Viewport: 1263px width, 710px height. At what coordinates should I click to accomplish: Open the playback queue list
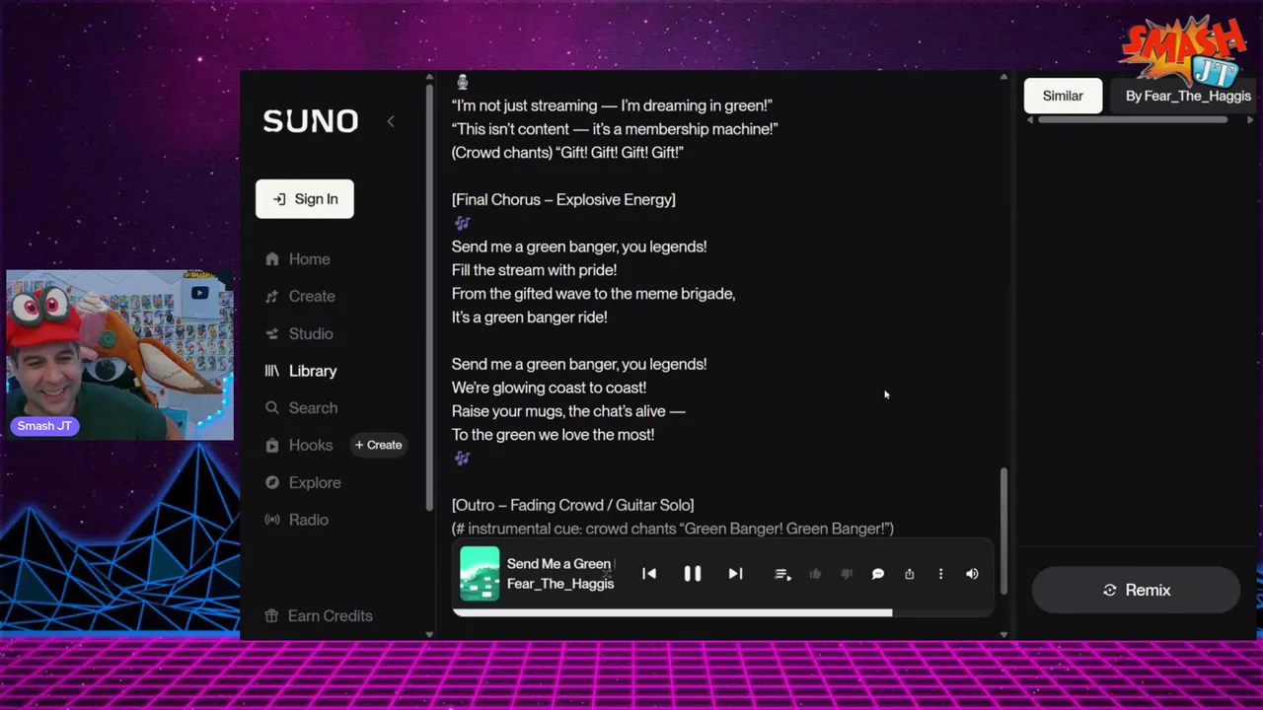click(x=782, y=574)
